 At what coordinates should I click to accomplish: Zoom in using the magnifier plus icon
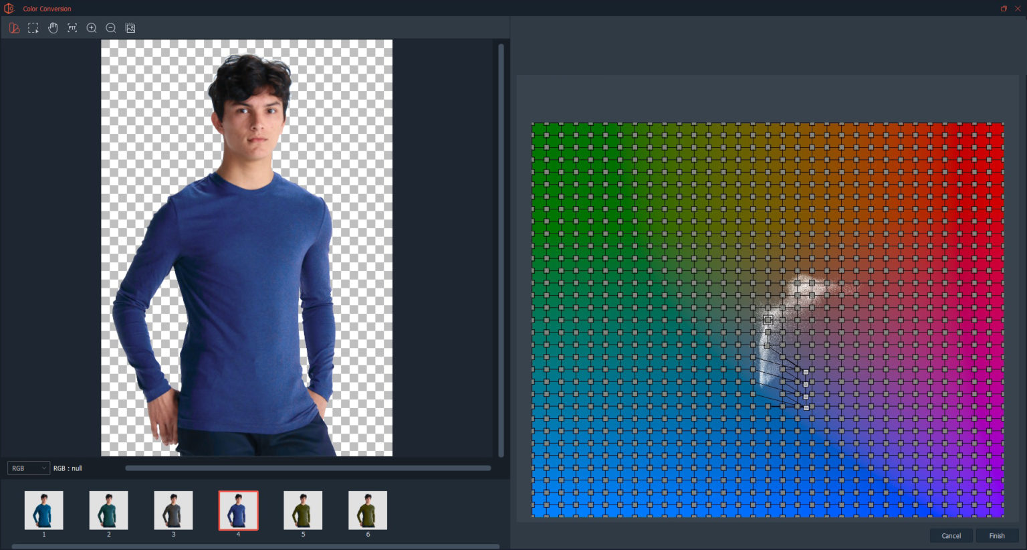point(92,28)
